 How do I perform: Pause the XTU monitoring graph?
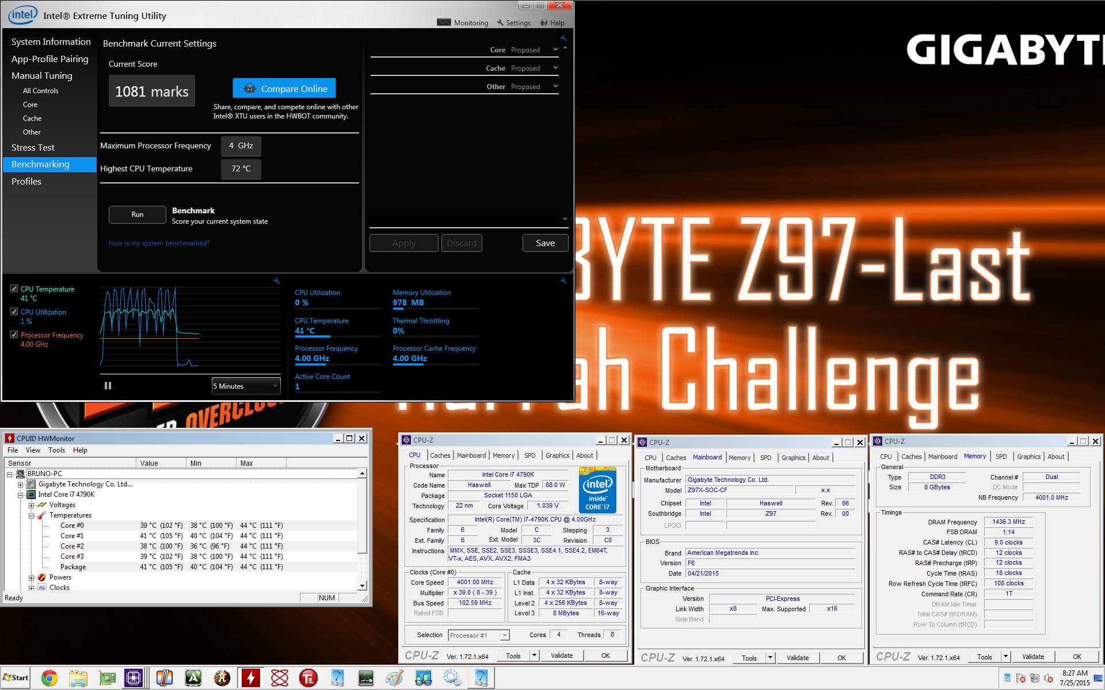[108, 386]
